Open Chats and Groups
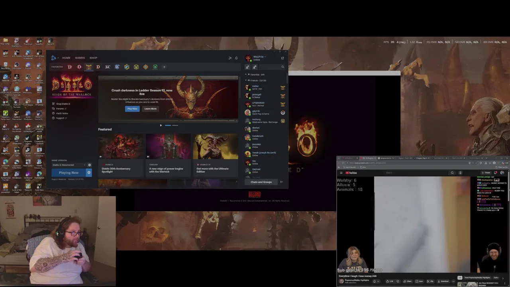 coord(261,182)
